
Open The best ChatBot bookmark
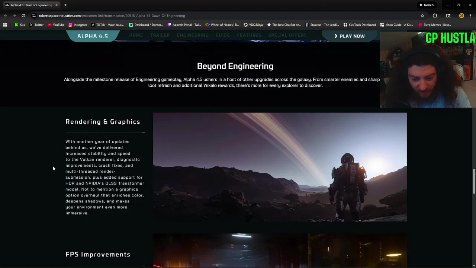[284, 25]
